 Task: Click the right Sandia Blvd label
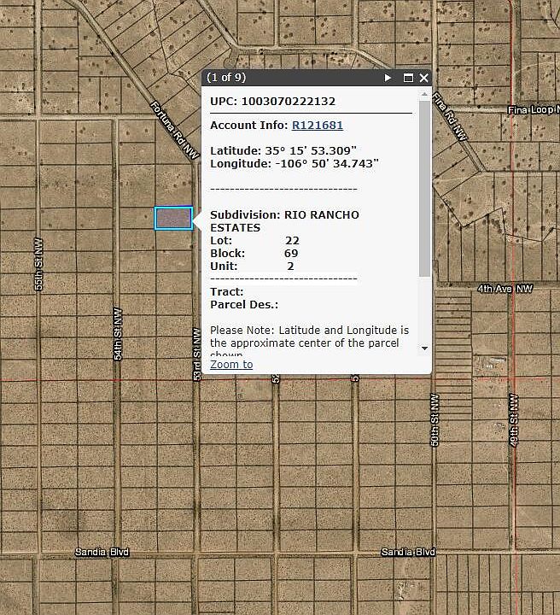coord(408,553)
